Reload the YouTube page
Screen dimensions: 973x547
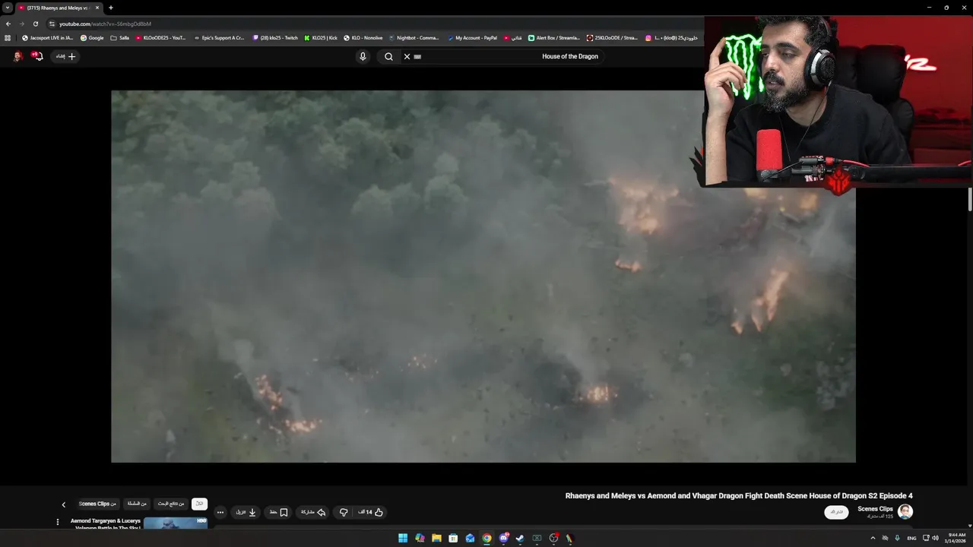pos(35,24)
